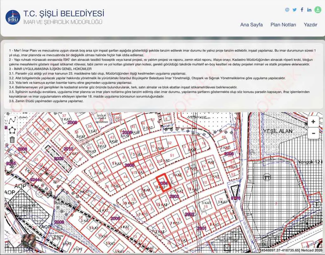Click the '3 - İMAR UYGULAMASINA İLİŞKİN GENEL HÜKÜMLER' heading
The image size is (325, 255).
[50, 69]
